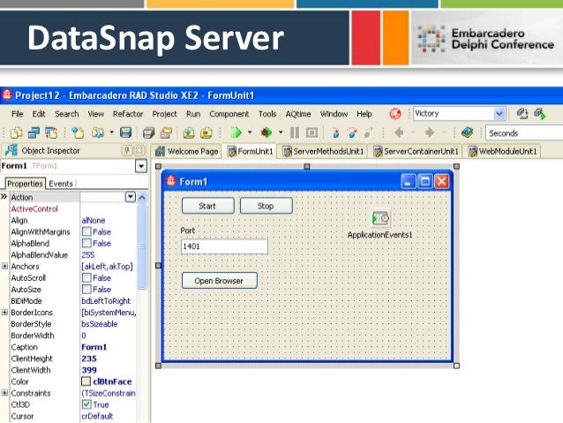Viewport: 563px width, 423px height.
Task: Click the Program Reset stop icon
Action: [x=312, y=133]
